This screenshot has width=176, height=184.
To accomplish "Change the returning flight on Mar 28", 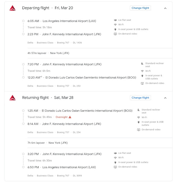I will pyautogui.click(x=140, y=98).
